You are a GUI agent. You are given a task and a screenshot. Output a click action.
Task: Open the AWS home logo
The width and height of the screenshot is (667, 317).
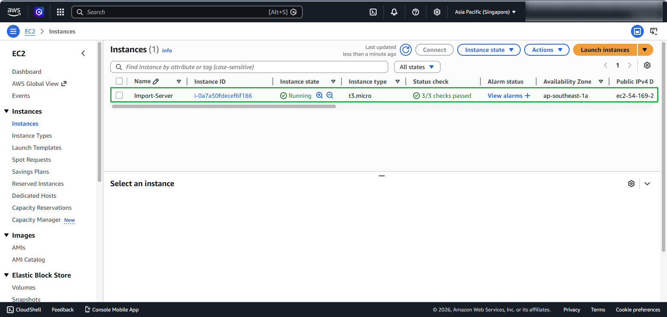14,12
